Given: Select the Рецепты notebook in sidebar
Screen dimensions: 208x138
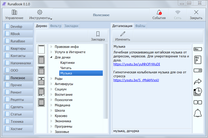Looking at the screenshot, I should (18, 100).
